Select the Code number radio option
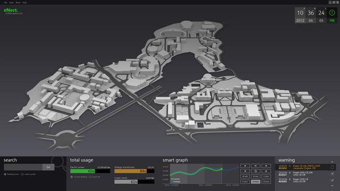 click(22, 174)
